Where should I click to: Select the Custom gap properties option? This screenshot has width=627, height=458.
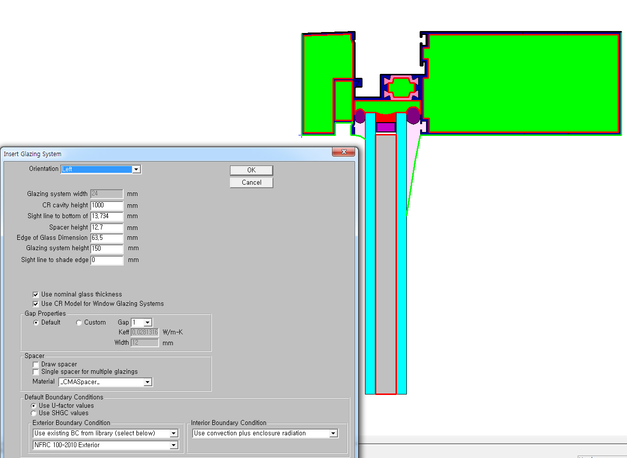point(79,323)
